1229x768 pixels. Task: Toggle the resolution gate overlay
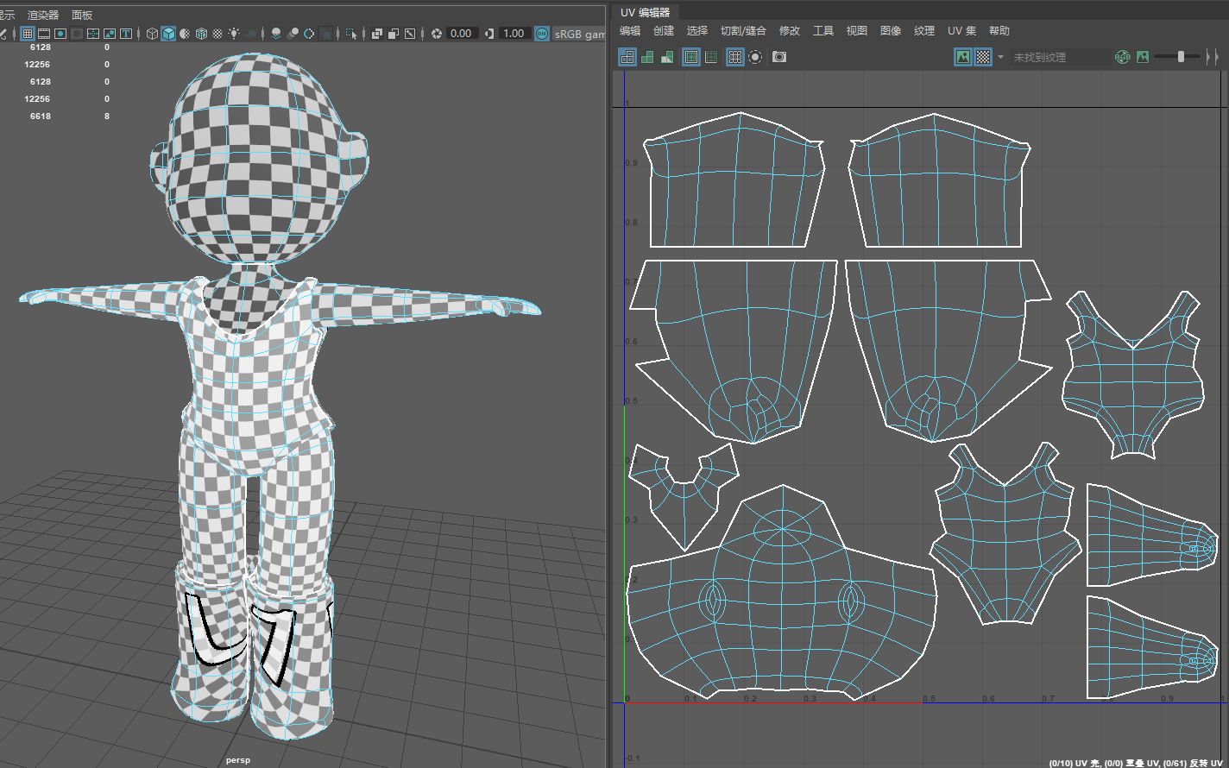pyautogui.click(x=60, y=34)
